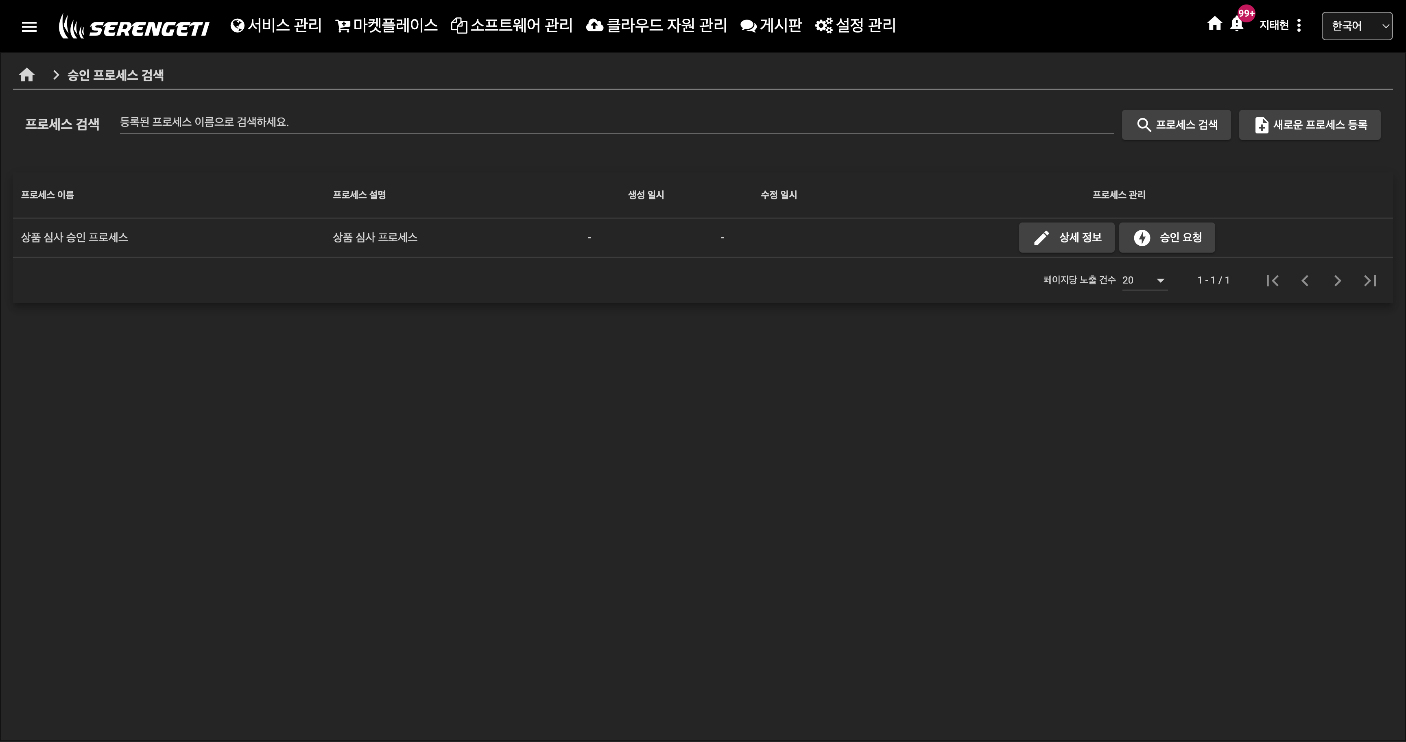Click the home icon in top bar
This screenshot has height=742, width=1406.
coord(1214,24)
